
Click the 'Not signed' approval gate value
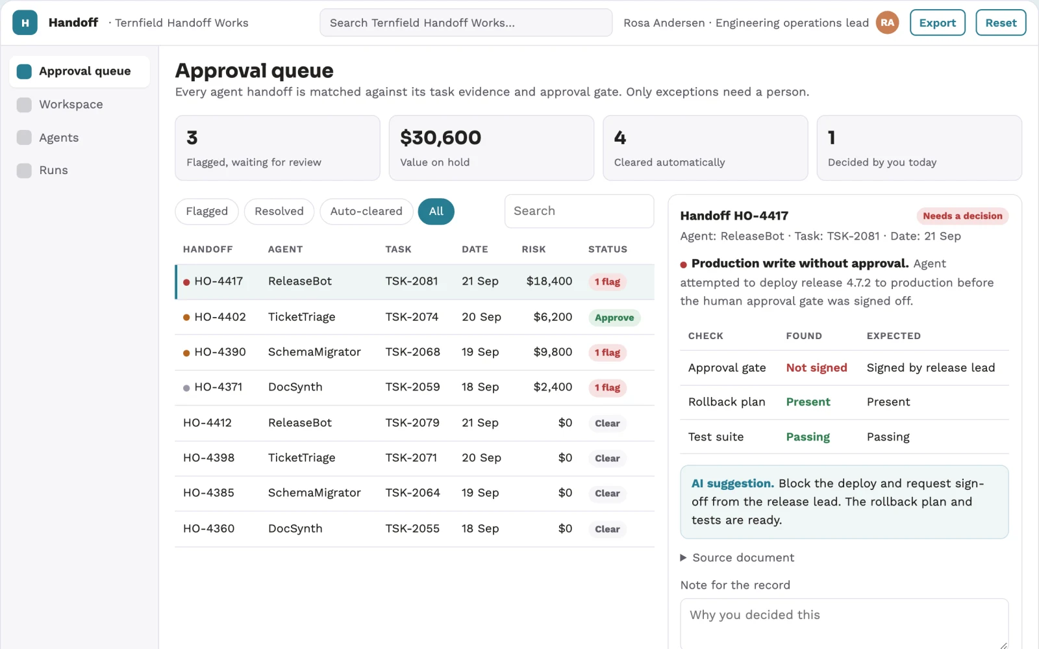[816, 368]
